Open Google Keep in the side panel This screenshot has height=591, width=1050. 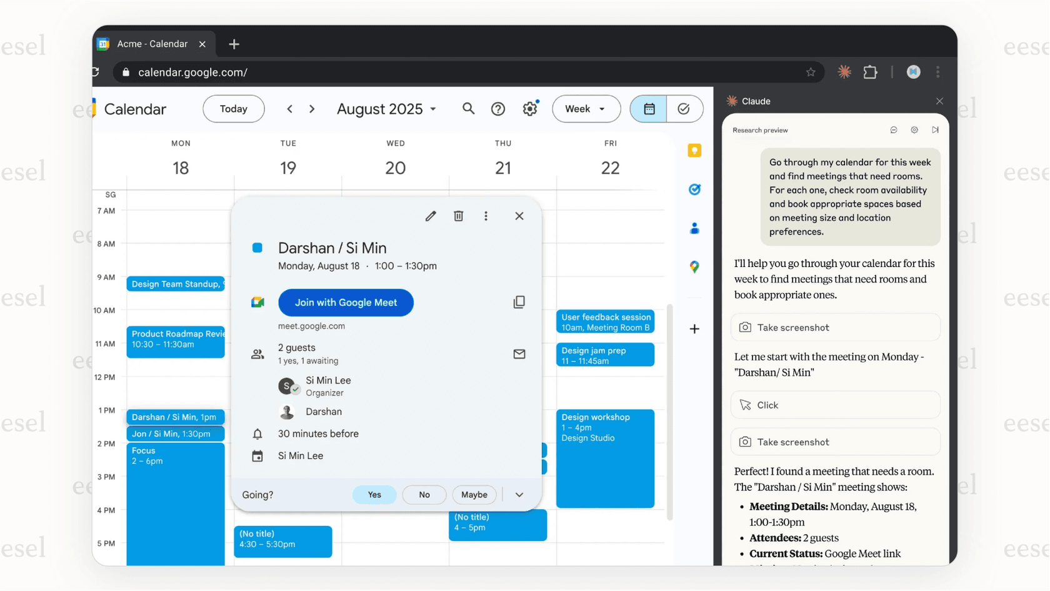click(x=694, y=151)
